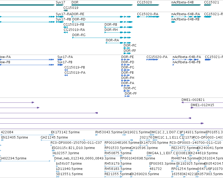Image resolution: width=223 pixels, height=178 pixels.
Task: Click the DOR-RB transcript label
Action: (111, 25)
